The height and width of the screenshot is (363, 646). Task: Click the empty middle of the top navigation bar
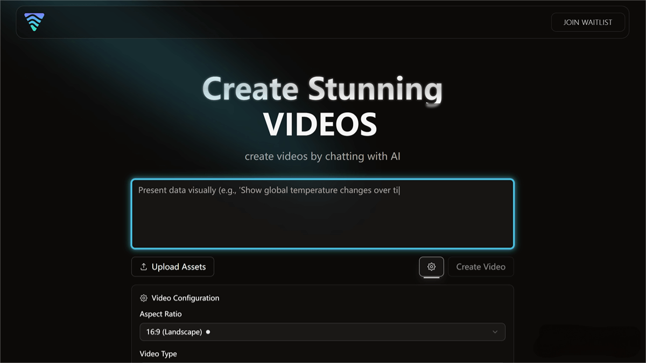point(296,22)
